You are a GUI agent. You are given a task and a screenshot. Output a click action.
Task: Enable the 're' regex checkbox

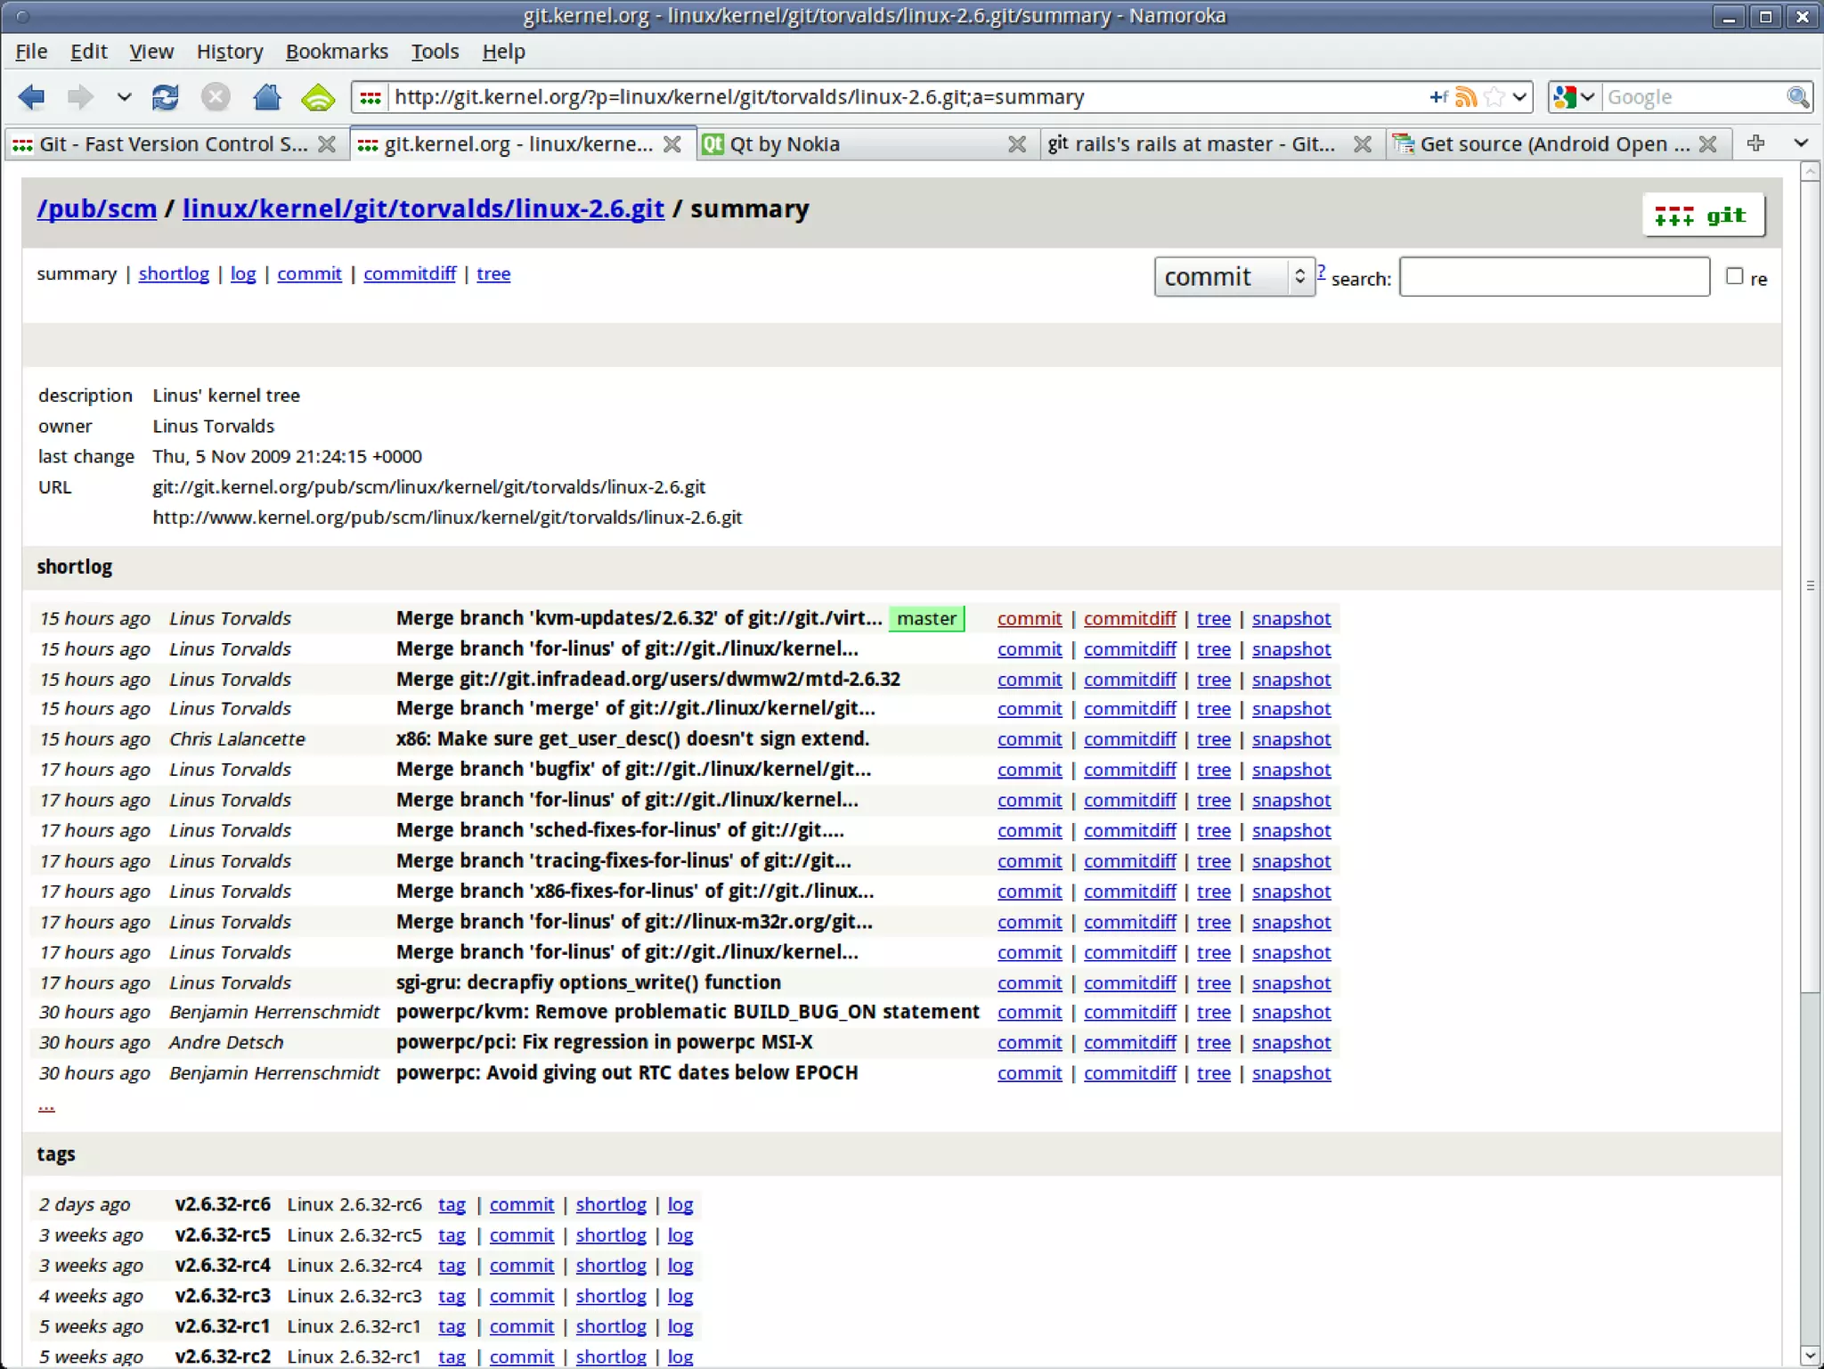(x=1734, y=276)
